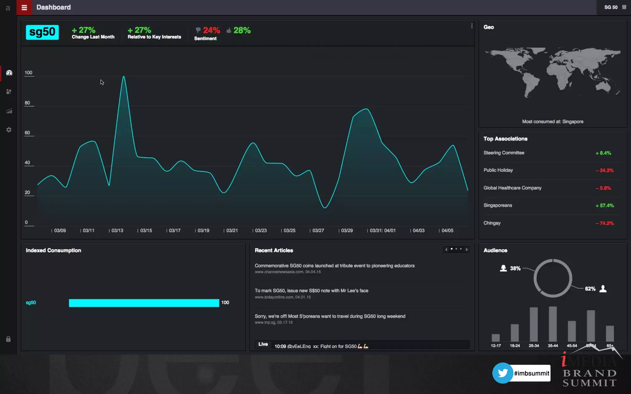Viewport: 631px width, 394px height.
Task: Open the chart panel three-dot options menu
Action: pyautogui.click(x=472, y=26)
